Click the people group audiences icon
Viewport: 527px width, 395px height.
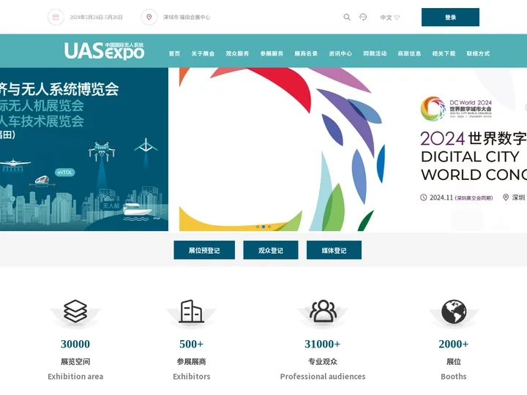[323, 311]
